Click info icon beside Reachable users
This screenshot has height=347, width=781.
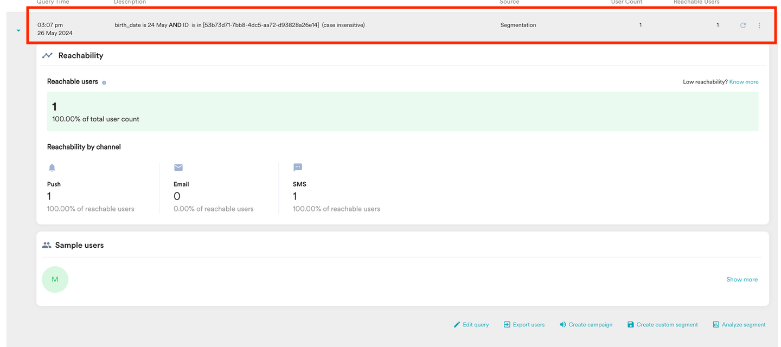pos(104,82)
